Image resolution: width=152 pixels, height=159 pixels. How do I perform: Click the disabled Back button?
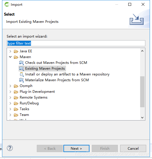pos(50,149)
